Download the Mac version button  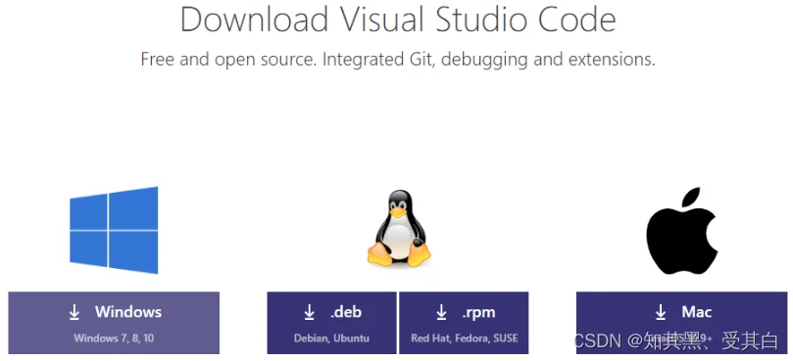pos(681,323)
